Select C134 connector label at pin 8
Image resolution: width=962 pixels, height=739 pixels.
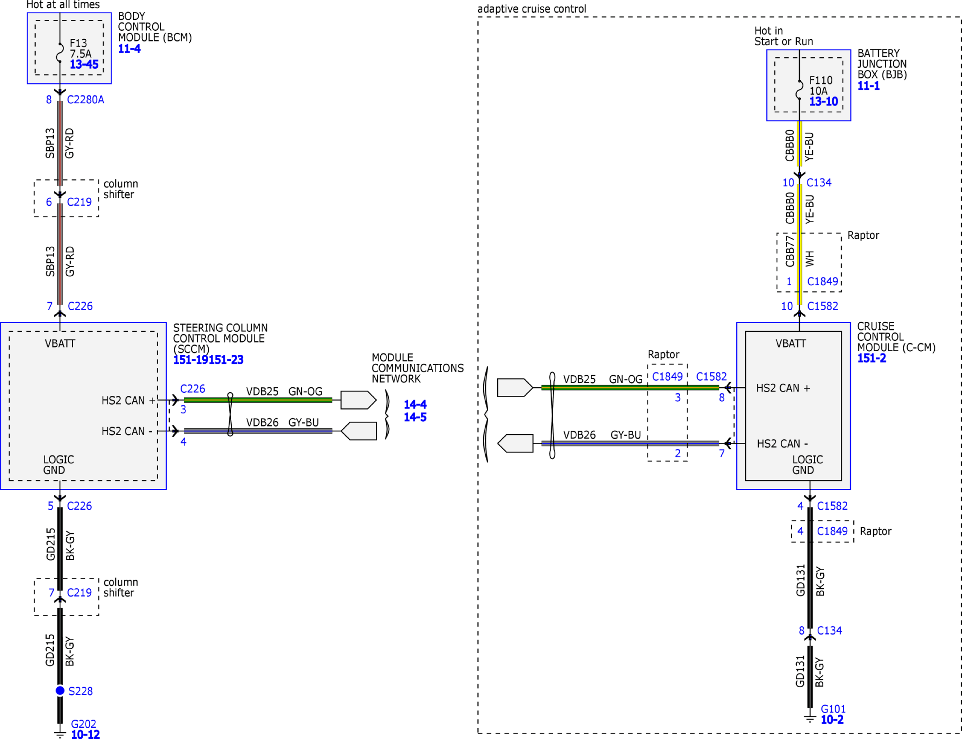click(x=829, y=631)
